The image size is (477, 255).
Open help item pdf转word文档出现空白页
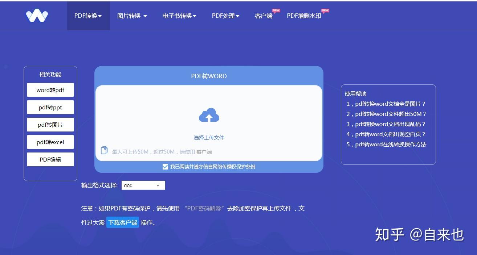pos(386,134)
